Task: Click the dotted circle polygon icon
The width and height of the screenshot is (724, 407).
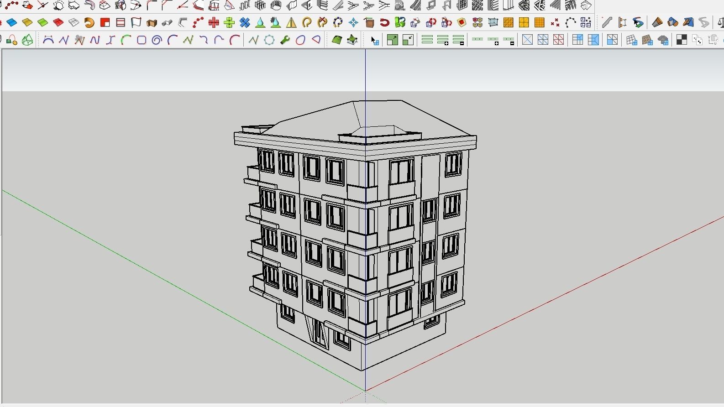Action: coord(269,40)
